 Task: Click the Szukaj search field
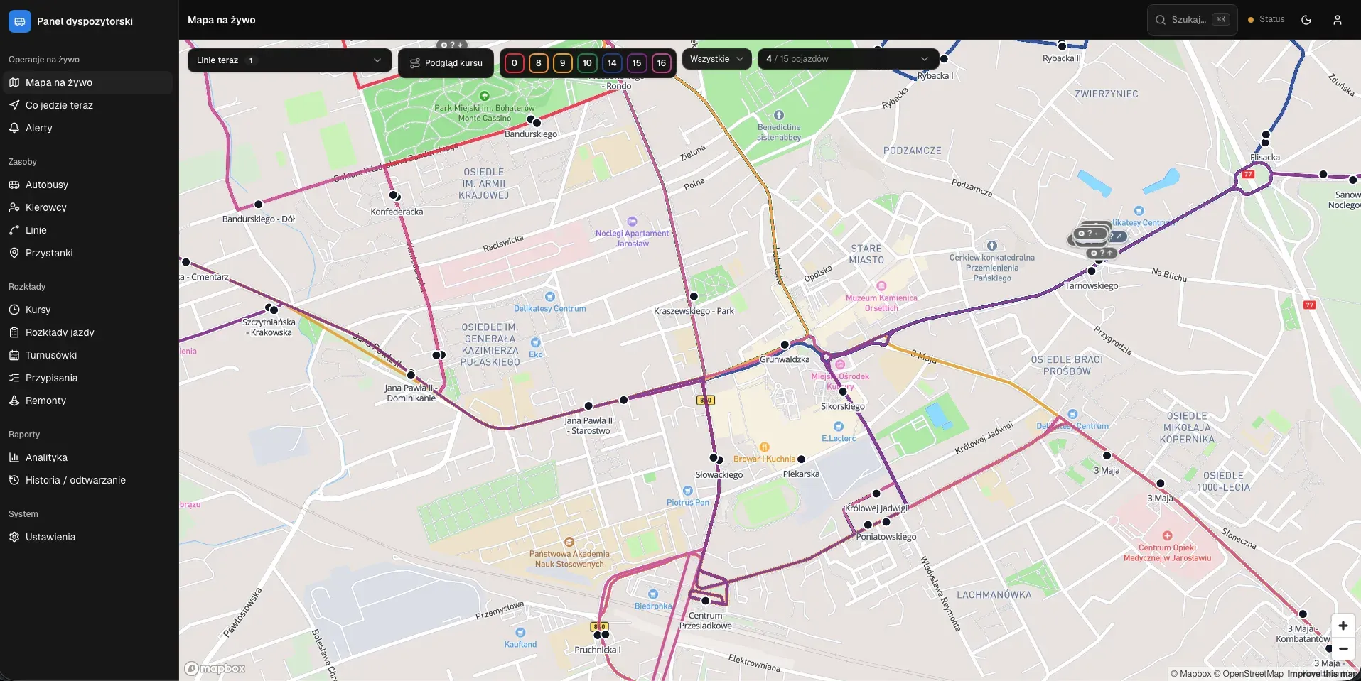pyautogui.click(x=1192, y=20)
